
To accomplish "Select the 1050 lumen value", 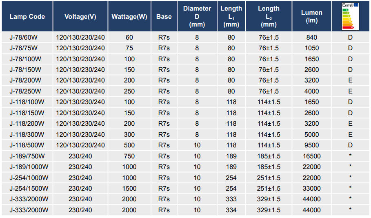I will [311, 48].
